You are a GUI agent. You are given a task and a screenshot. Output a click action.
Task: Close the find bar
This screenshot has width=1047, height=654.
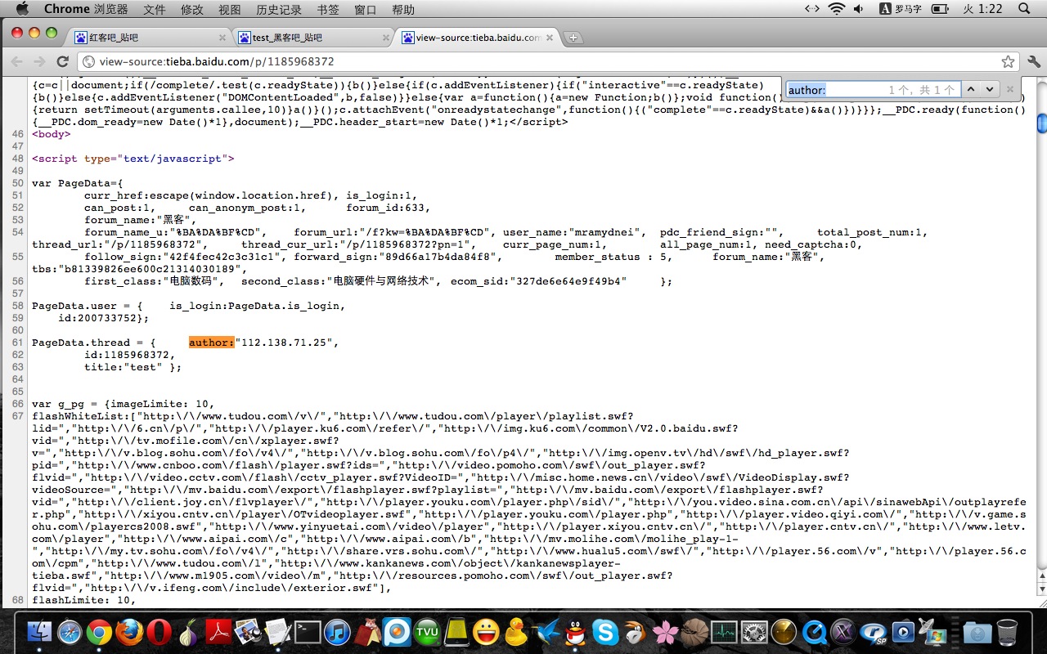1009,89
